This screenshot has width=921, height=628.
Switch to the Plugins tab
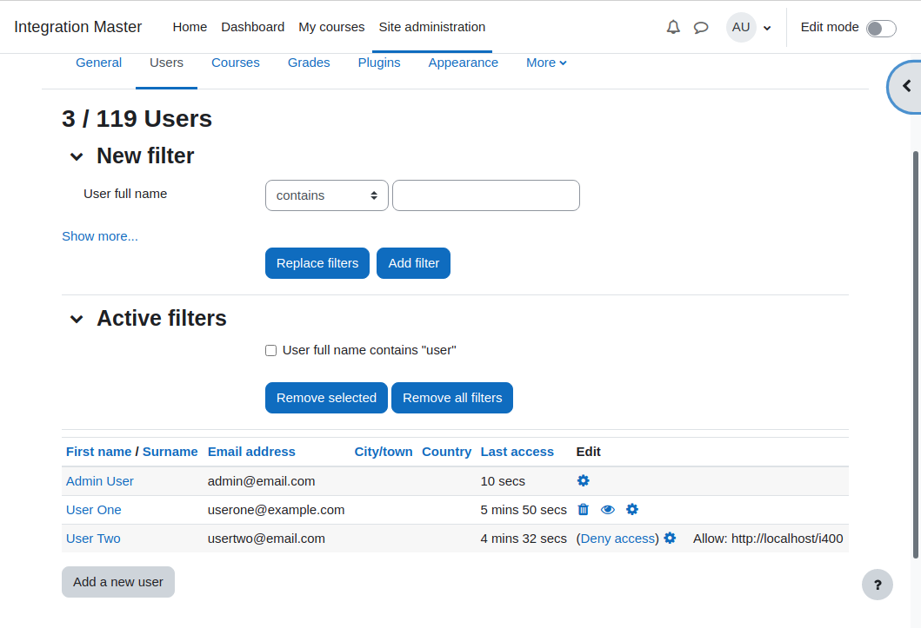point(379,63)
